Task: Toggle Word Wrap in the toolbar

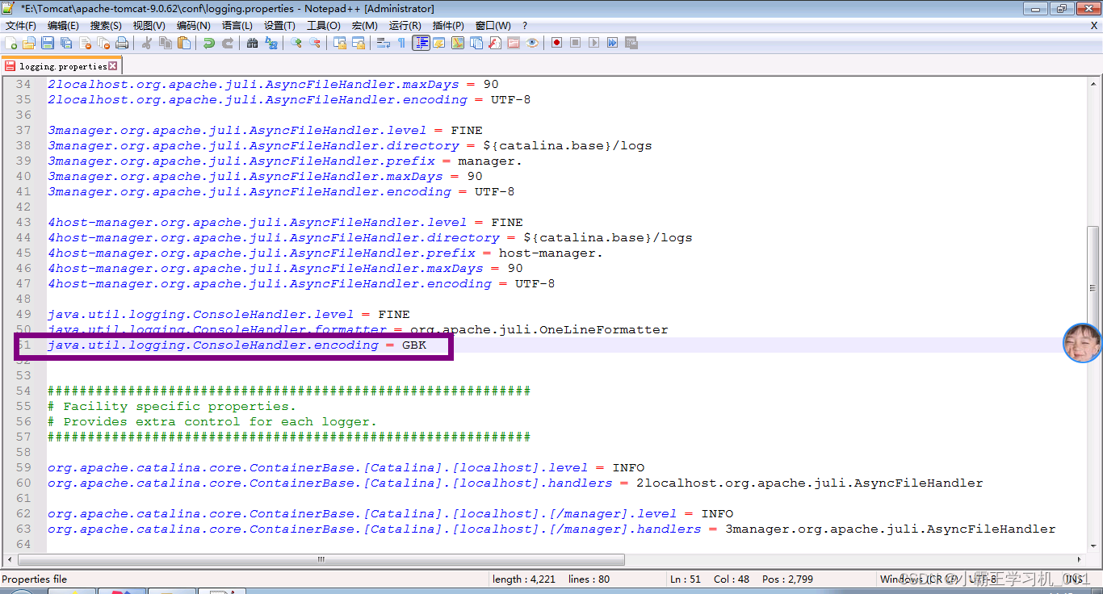Action: 383,43
